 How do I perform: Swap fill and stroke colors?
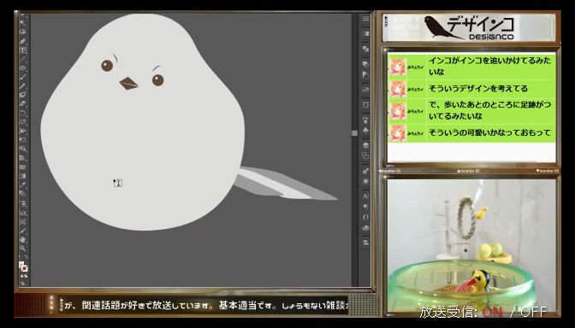26,256
